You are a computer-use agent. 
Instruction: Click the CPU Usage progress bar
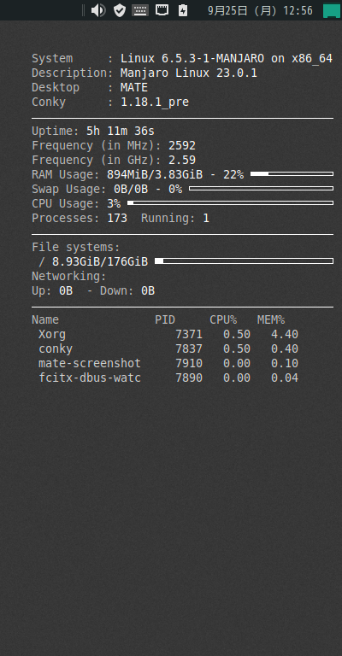(230, 203)
